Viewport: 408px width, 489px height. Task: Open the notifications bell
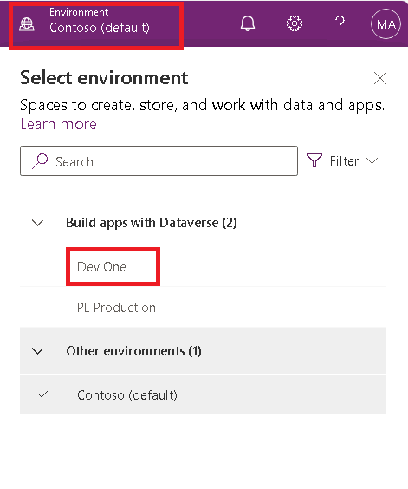(x=248, y=23)
